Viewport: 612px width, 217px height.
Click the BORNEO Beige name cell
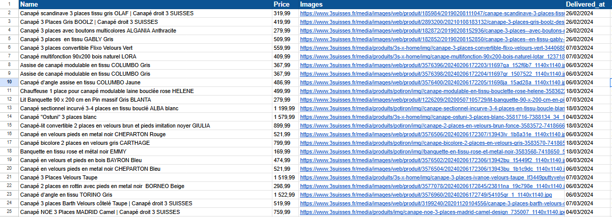click(x=145, y=186)
